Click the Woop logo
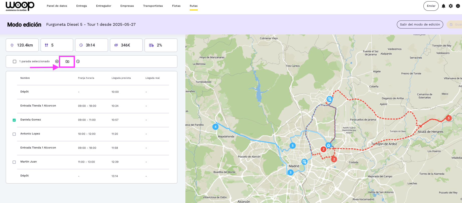462x203 pixels. (20, 6)
